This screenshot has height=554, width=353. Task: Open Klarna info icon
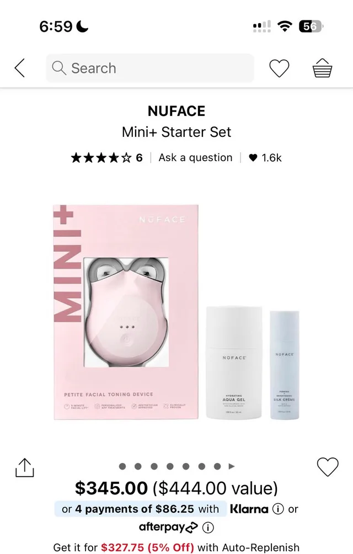[x=278, y=509]
